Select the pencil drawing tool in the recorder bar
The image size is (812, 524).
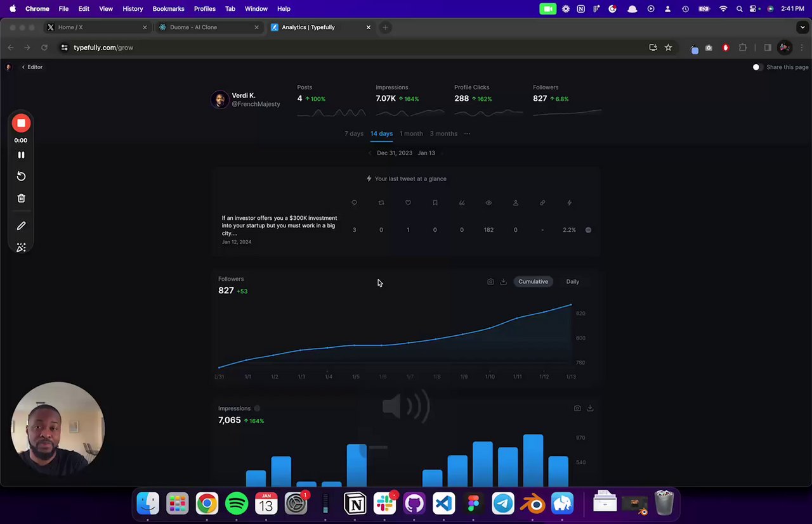pyautogui.click(x=21, y=226)
